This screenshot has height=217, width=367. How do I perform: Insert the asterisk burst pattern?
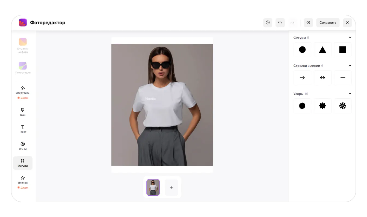(x=343, y=106)
